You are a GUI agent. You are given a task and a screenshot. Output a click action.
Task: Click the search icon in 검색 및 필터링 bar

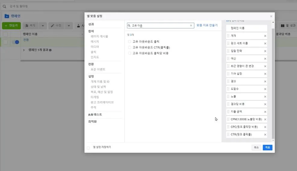pyautogui.click(x=4, y=6)
